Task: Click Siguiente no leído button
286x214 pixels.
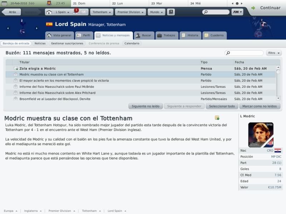Action: pyautogui.click(x=146, y=106)
